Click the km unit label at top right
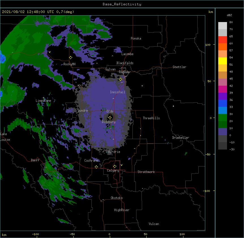Viewport: 244px width, 238px height. pyautogui.click(x=211, y=12)
